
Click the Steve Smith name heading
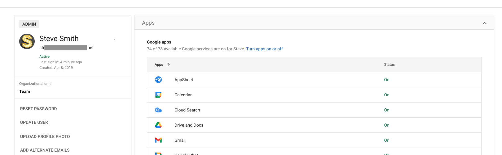pos(59,39)
